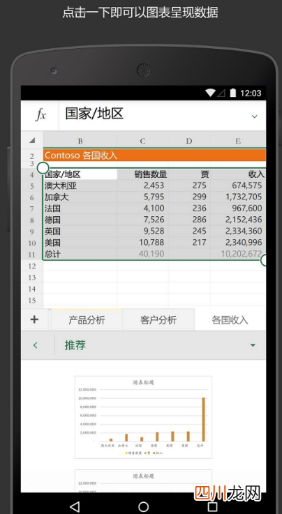Select cell with value 286
The width and height of the screenshot is (282, 514).
(x=189, y=220)
